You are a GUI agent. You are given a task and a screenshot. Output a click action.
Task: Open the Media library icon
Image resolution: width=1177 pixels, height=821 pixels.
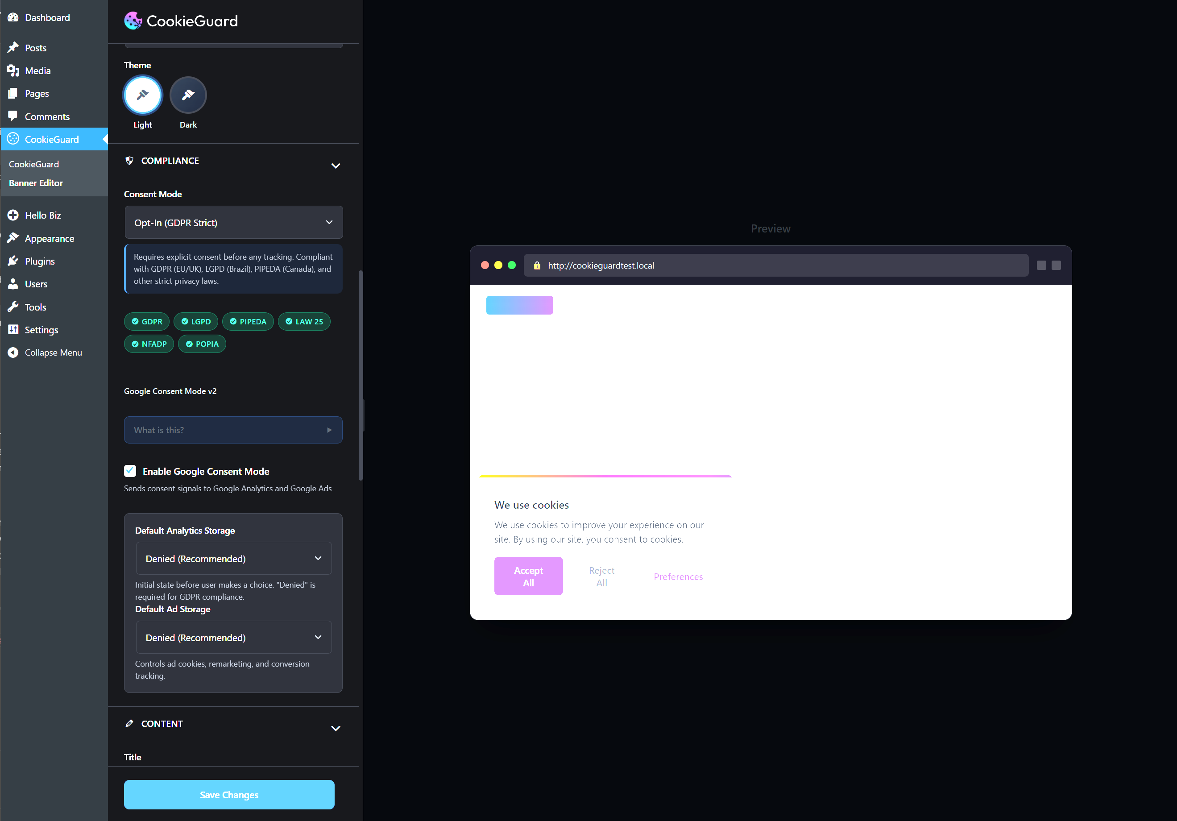pos(13,70)
